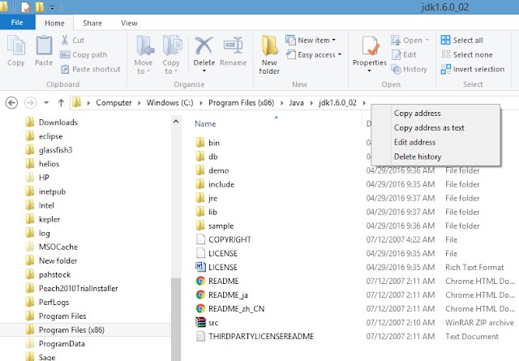This screenshot has width=519, height=361.
Task: Select the jre folder
Action: (212, 199)
